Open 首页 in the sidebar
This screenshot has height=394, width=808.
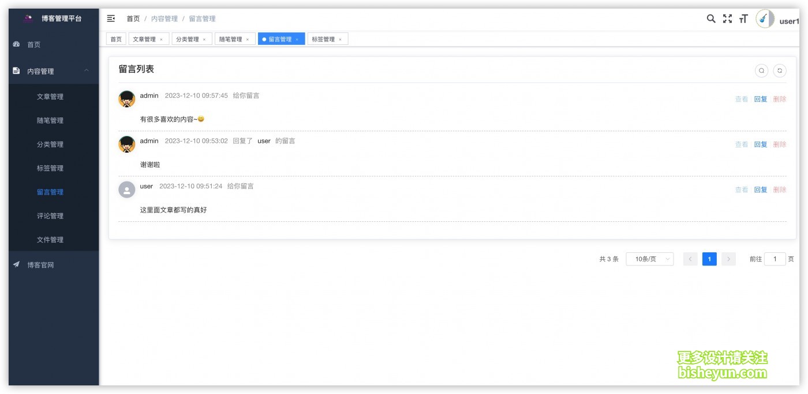point(54,44)
